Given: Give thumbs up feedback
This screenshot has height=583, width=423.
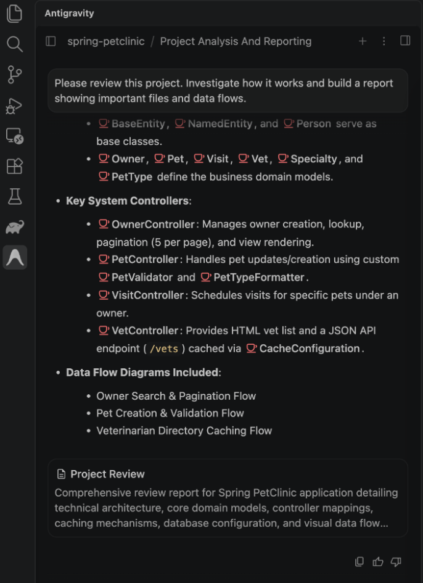Looking at the screenshot, I should click(377, 561).
